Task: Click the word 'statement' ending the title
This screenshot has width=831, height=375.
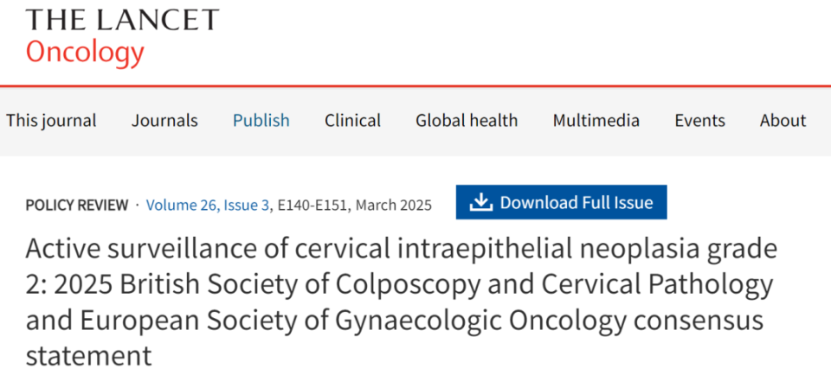Action: [x=89, y=355]
